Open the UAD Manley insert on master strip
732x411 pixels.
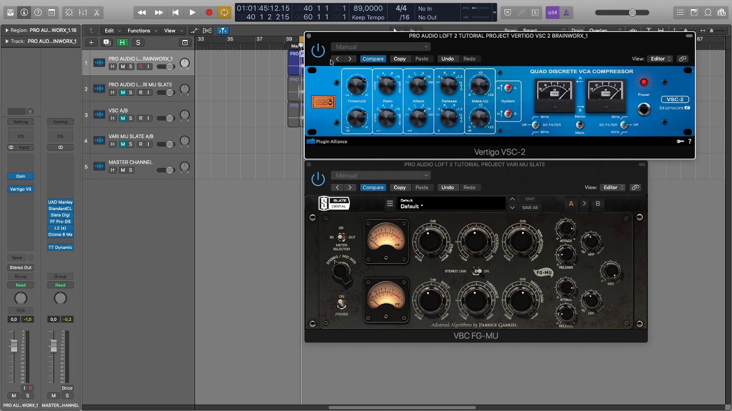(x=60, y=202)
